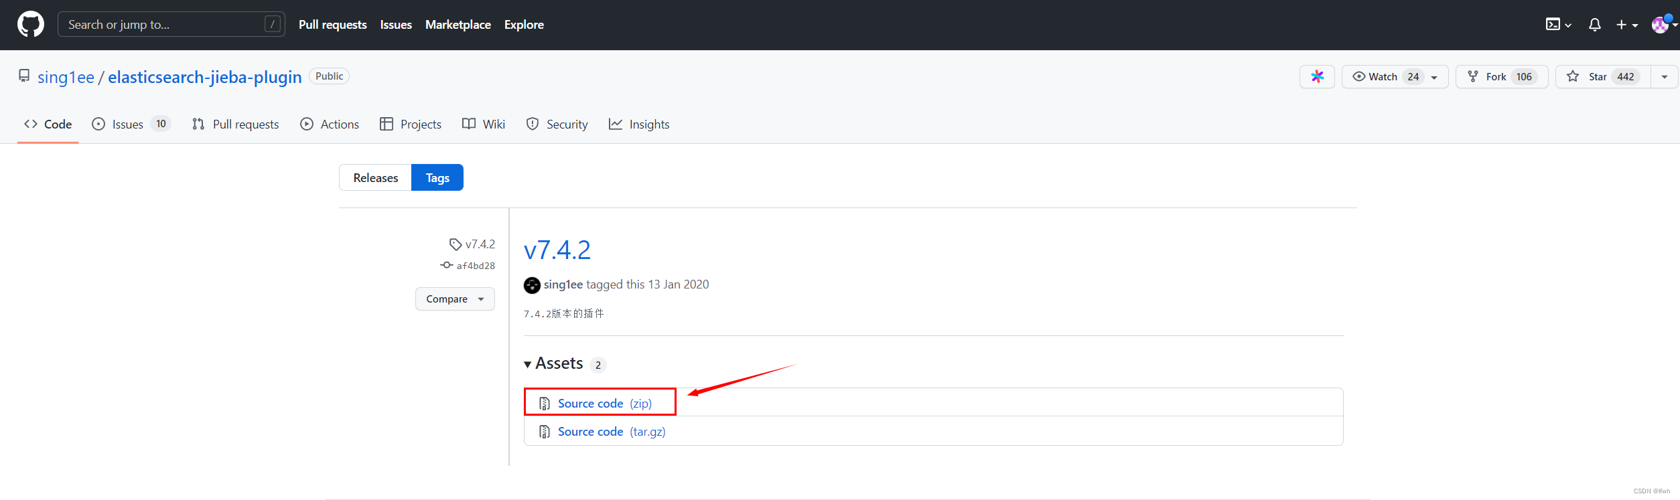Open the v7.4.2 tag in sidebar
The width and height of the screenshot is (1680, 500).
(x=472, y=244)
